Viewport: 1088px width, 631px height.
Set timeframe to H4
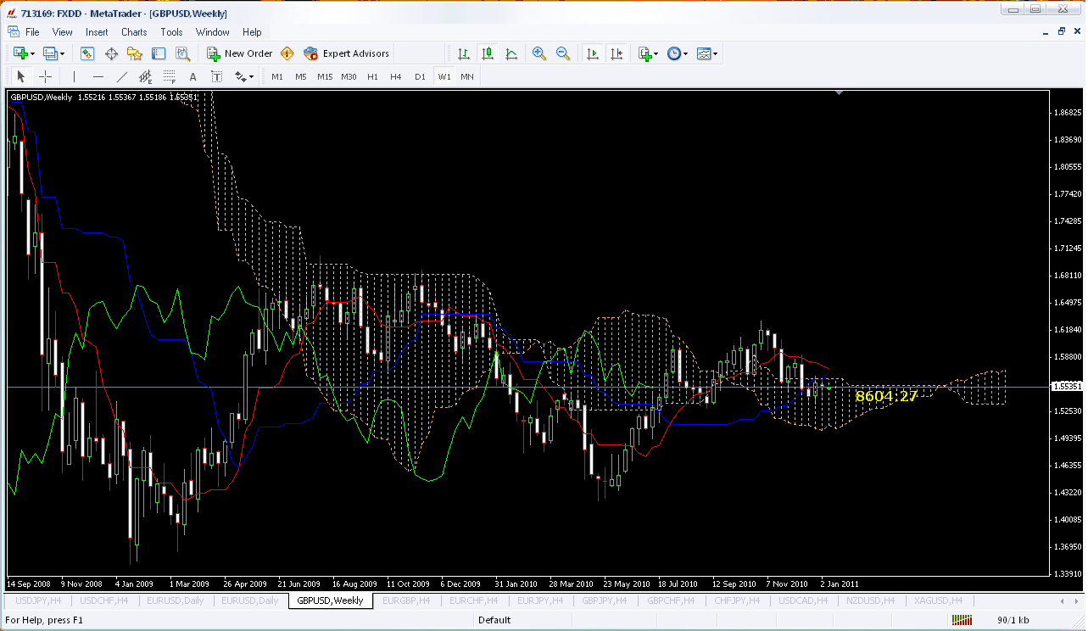396,76
